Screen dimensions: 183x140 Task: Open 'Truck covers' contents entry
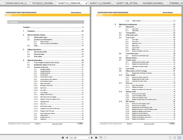point(147,37)
